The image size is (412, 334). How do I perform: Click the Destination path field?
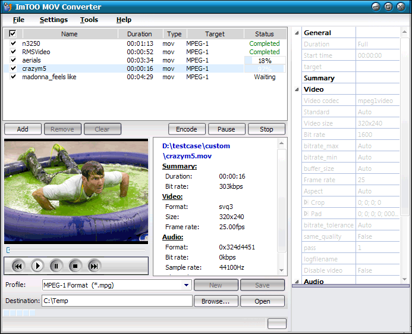[x=117, y=301]
